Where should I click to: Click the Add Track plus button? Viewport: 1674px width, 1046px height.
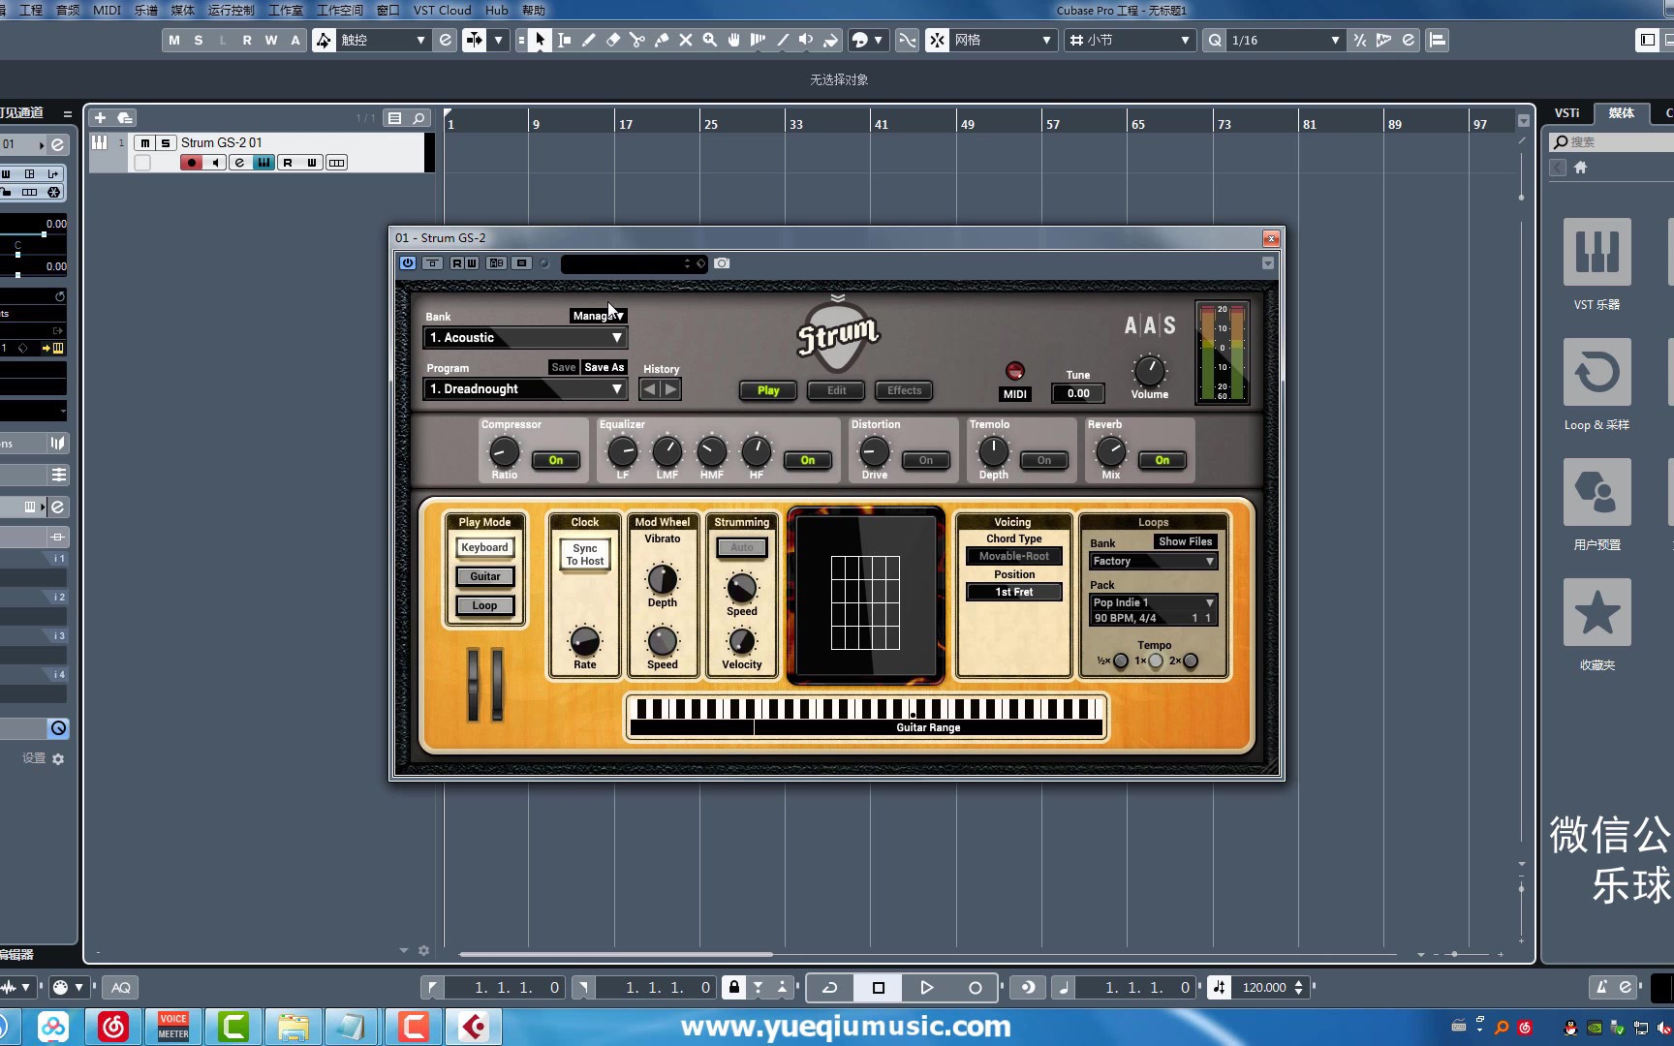100,118
